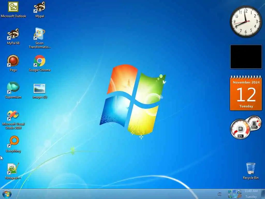Select the "Google Chrome" icon label

click(x=40, y=70)
